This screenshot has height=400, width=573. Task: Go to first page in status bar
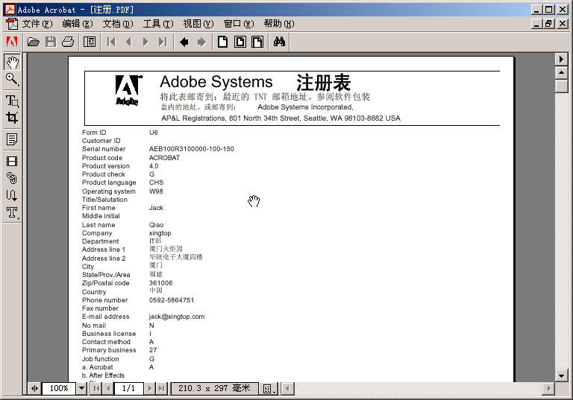(96, 388)
